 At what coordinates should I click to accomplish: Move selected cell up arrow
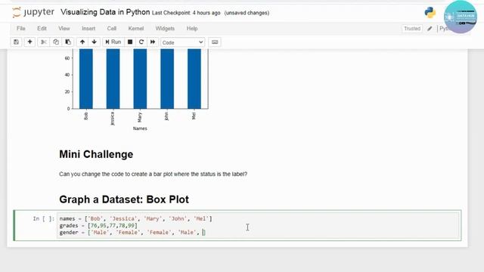[x=82, y=42]
